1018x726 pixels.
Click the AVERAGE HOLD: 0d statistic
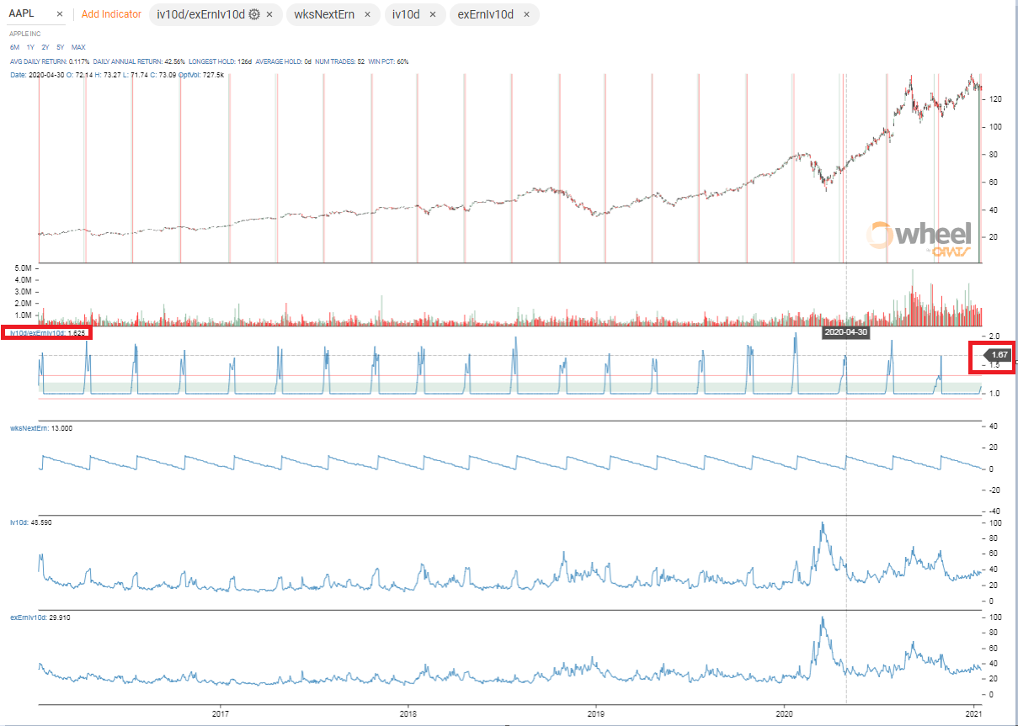[x=282, y=61]
